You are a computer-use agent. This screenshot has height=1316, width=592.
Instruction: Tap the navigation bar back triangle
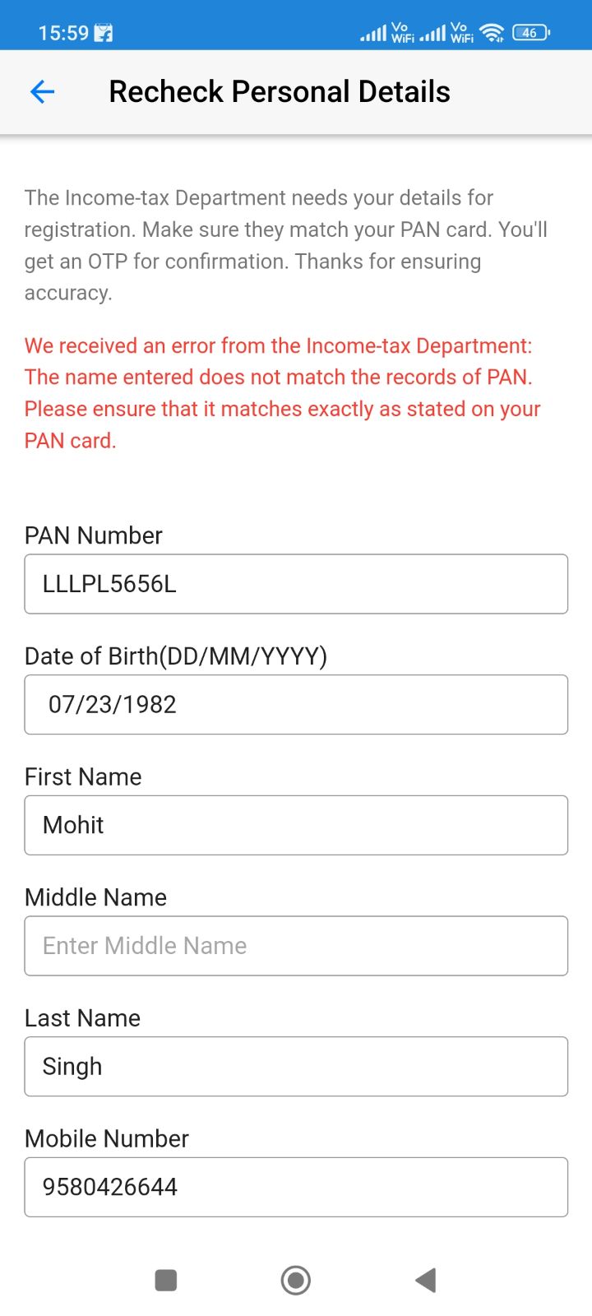pos(425,1280)
